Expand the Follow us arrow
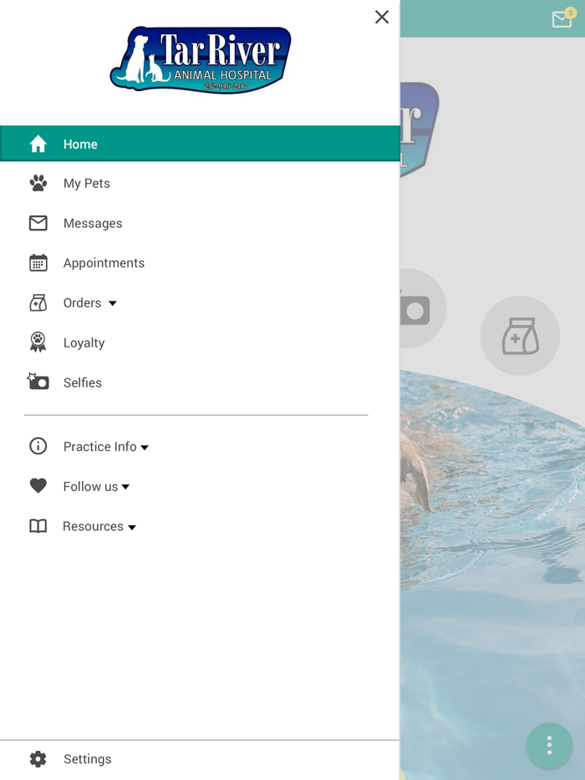The image size is (585, 780). tap(125, 487)
